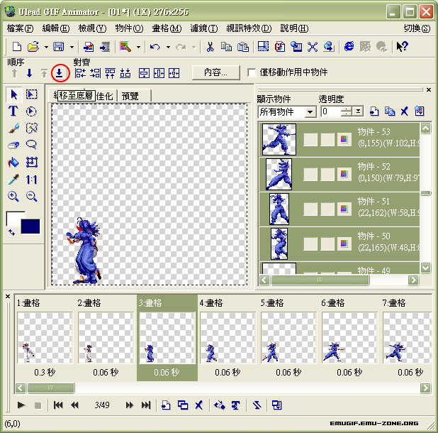Click the frame panel horizontal scrollbar thumb
The width and height of the screenshot is (438, 433).
[x=51, y=388]
